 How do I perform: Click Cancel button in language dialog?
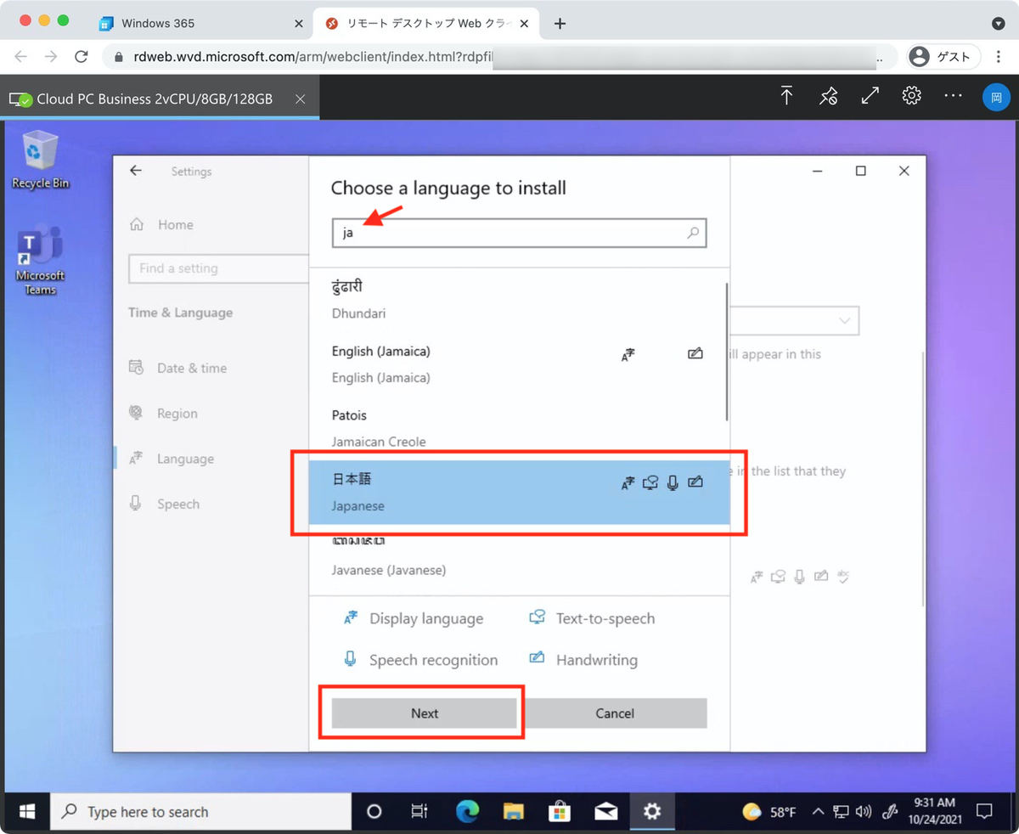click(x=615, y=713)
